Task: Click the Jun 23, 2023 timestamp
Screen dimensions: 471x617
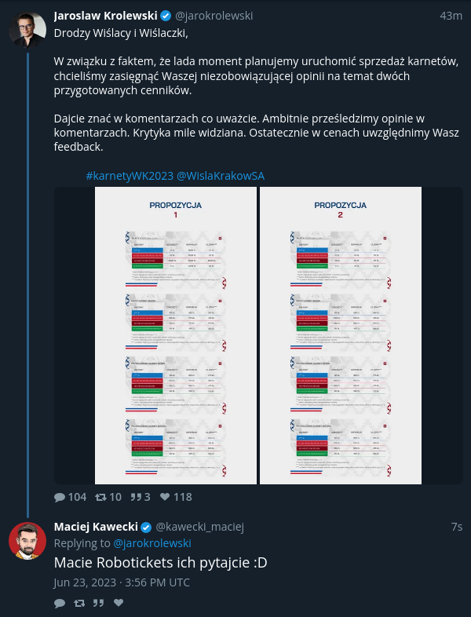Action: click(x=122, y=582)
